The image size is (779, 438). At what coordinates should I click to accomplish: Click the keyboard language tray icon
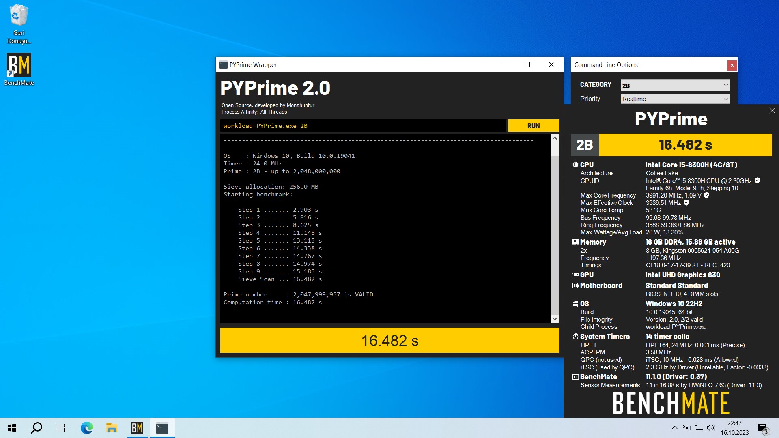(686, 428)
